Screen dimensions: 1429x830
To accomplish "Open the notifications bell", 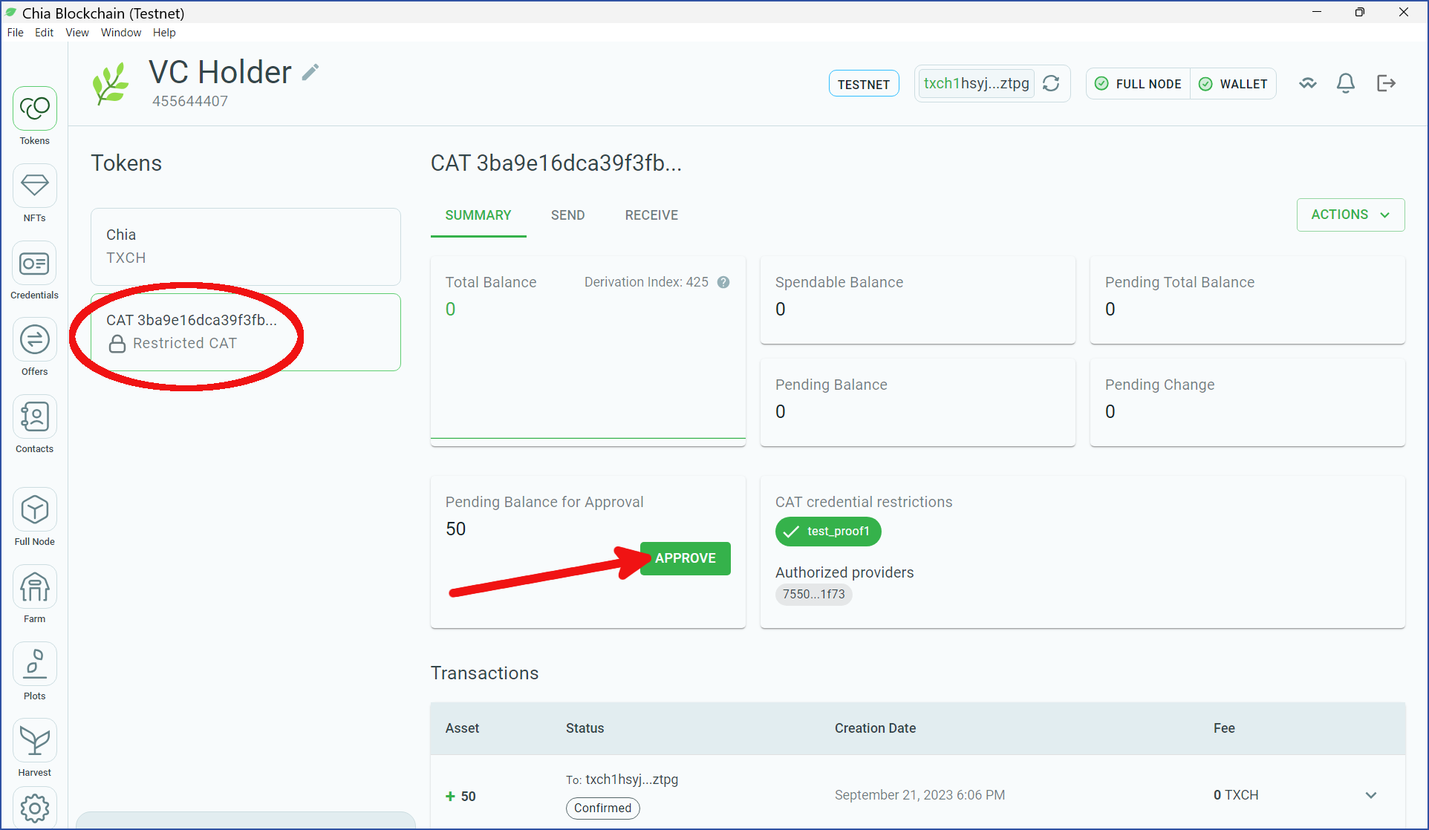I will [x=1346, y=83].
